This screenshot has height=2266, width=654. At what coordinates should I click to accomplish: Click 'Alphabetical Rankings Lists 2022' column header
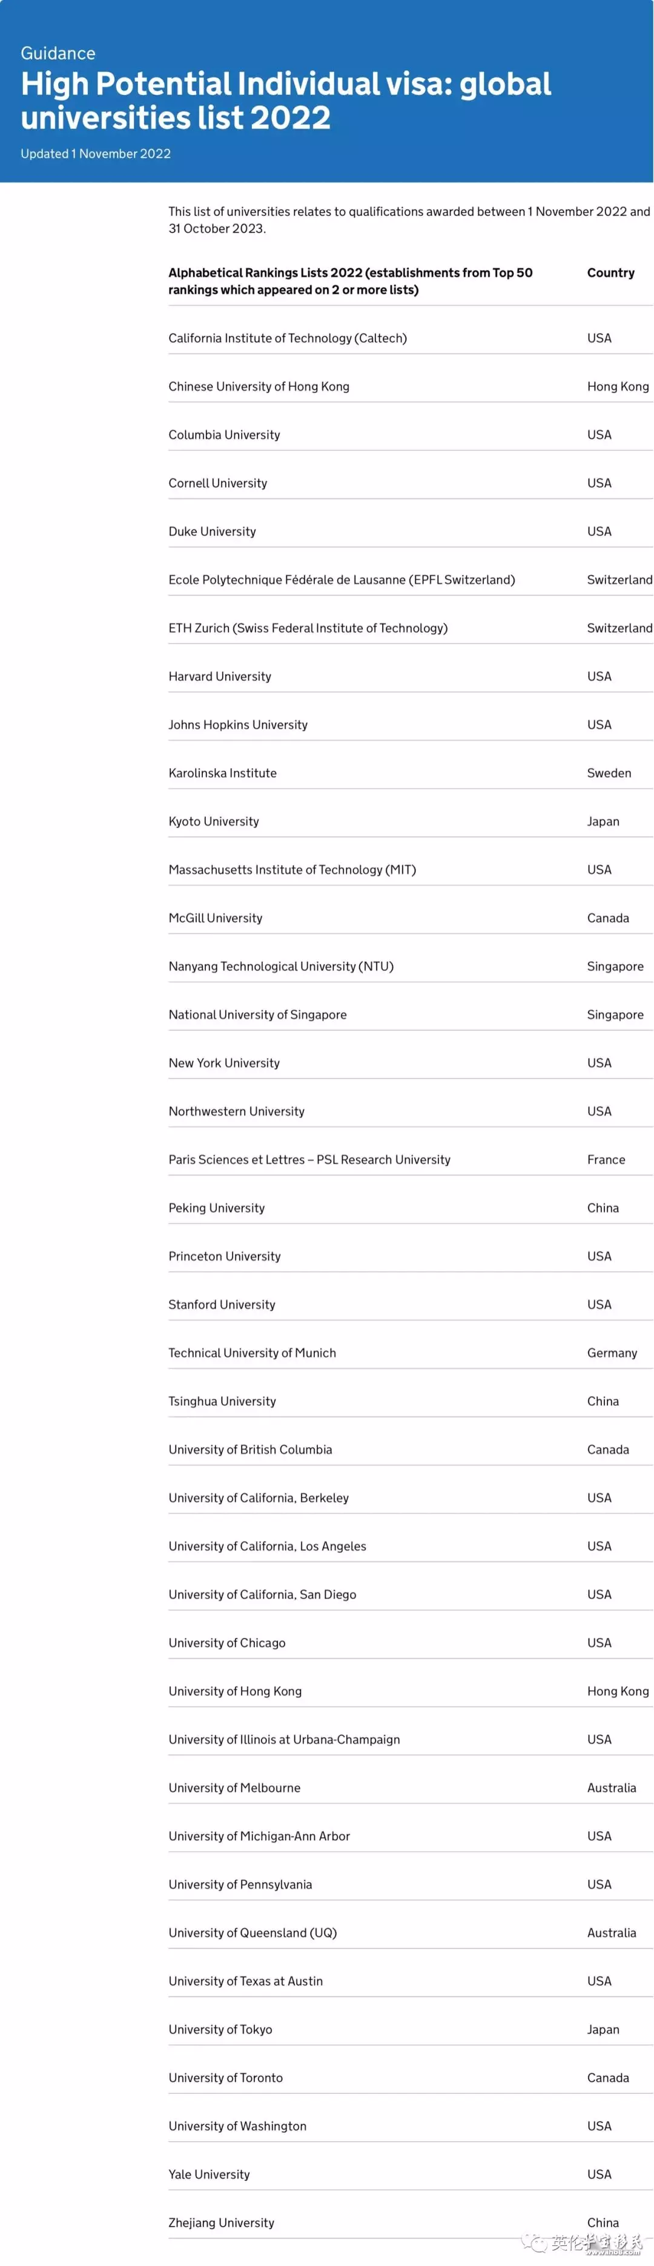tap(351, 282)
